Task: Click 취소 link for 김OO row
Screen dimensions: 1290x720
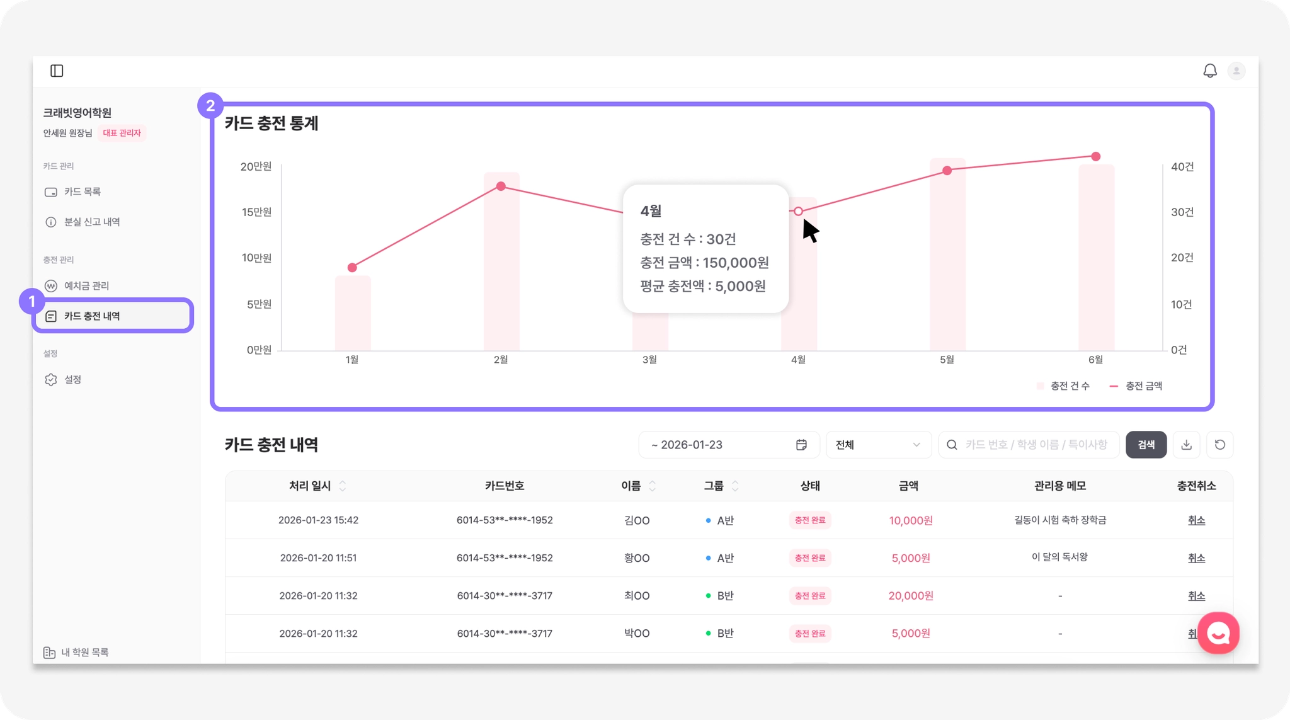Action: click(1196, 520)
